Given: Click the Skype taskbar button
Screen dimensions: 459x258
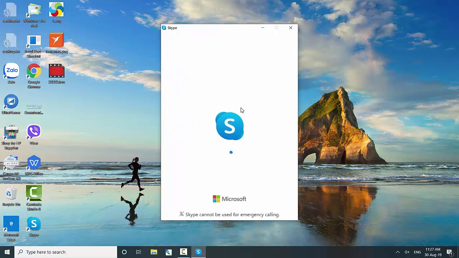Looking at the screenshot, I should pos(198,252).
